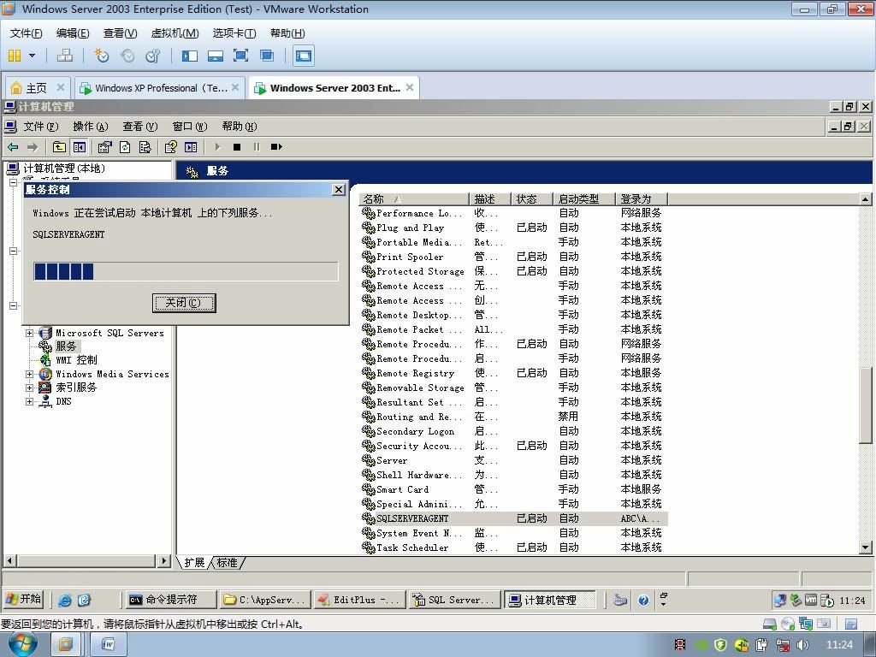Click the MMC help toolbar icon

[170, 147]
